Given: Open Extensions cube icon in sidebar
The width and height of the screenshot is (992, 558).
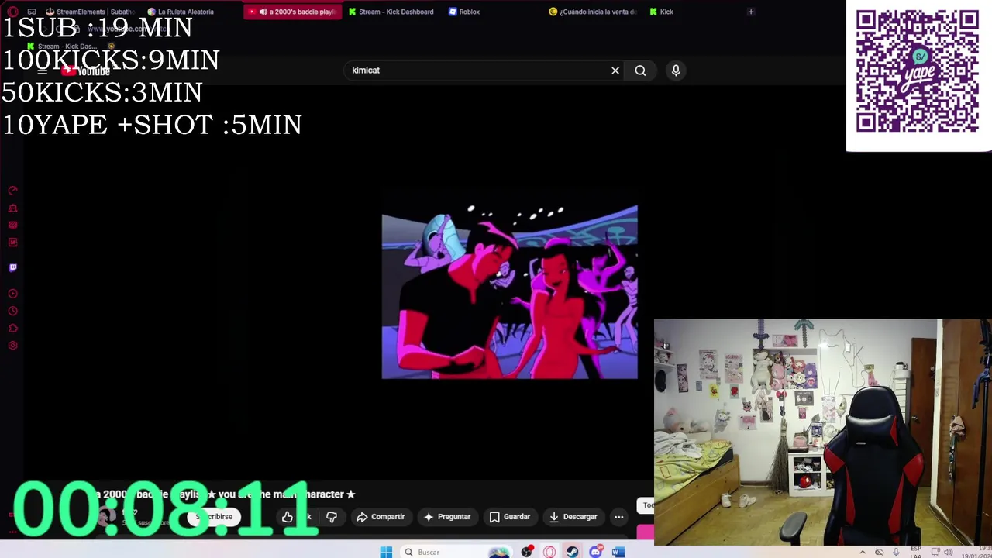Looking at the screenshot, I should point(12,328).
